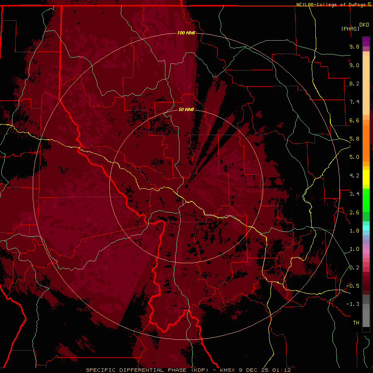Click the 1.0 legend value
This screenshot has width=373, height=373.
click(x=354, y=249)
